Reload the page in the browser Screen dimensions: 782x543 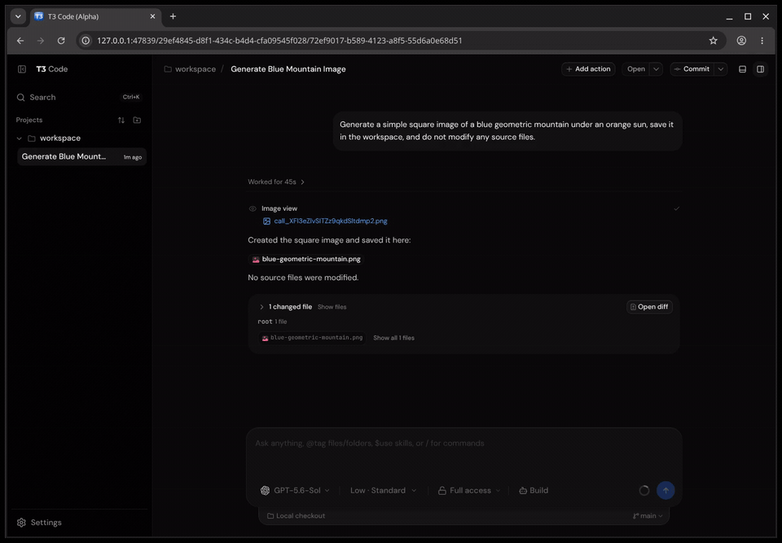coord(61,41)
